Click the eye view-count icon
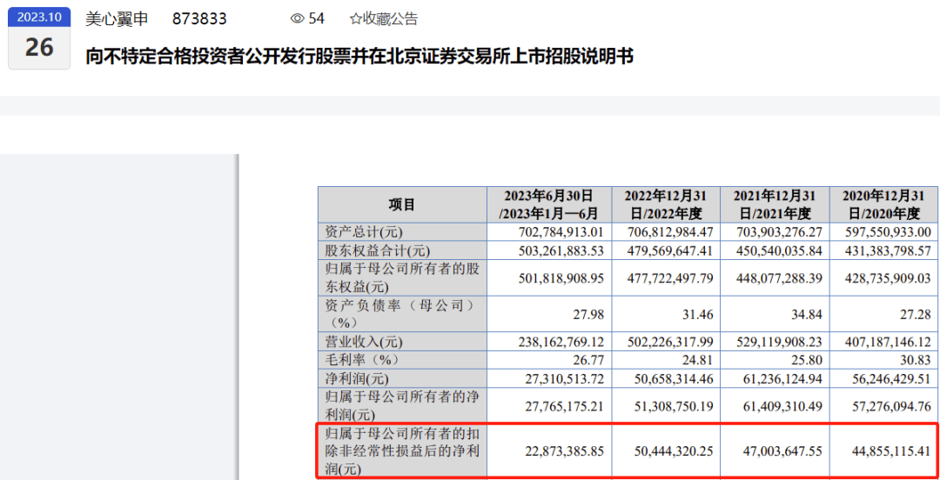Viewport: 940px width, 480px height. pos(297,18)
